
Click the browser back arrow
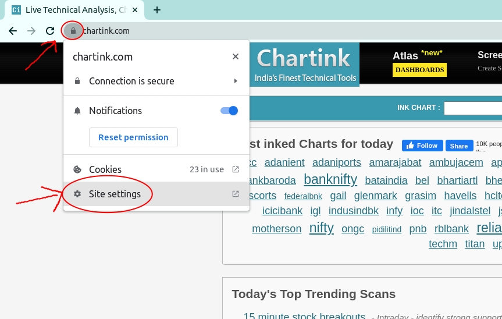[13, 31]
